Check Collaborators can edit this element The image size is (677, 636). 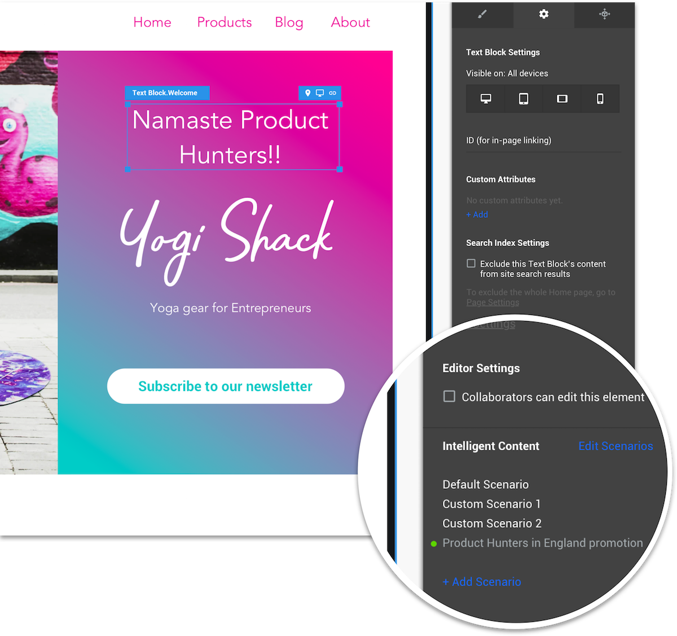click(449, 396)
